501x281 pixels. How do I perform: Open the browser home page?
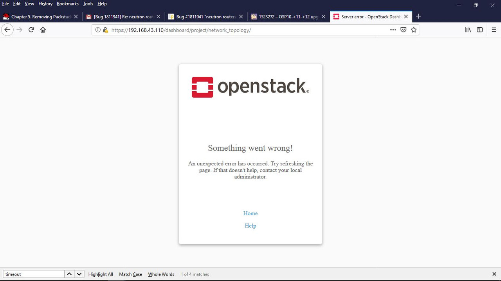43,30
